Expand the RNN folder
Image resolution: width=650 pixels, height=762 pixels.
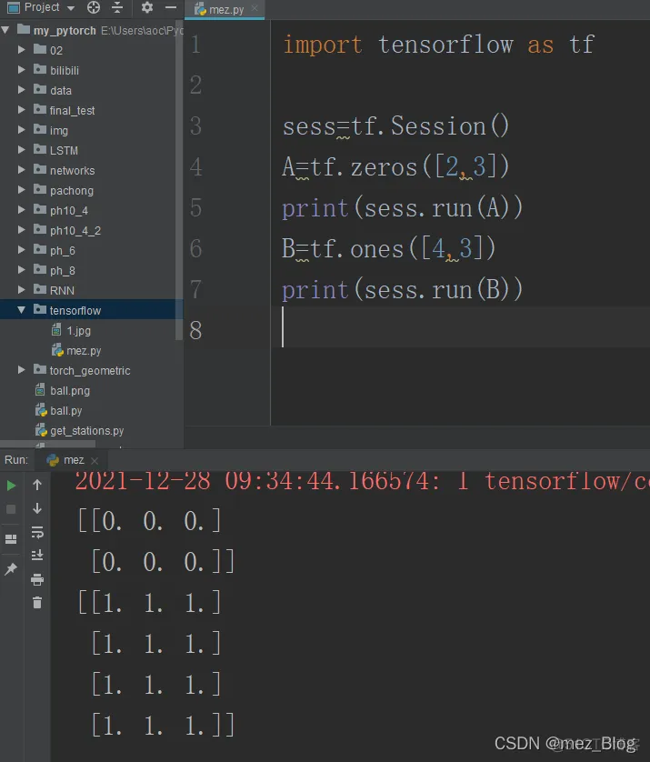point(22,290)
